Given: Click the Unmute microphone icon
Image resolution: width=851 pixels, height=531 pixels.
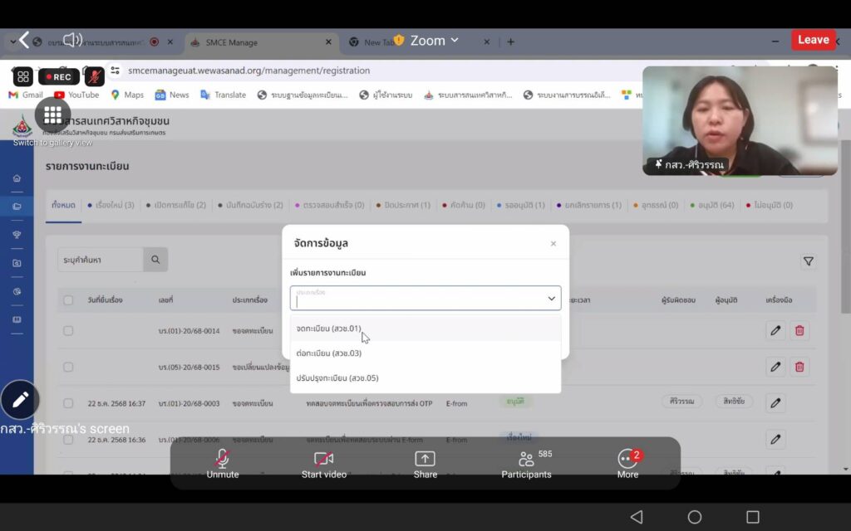Looking at the screenshot, I should coord(222,459).
